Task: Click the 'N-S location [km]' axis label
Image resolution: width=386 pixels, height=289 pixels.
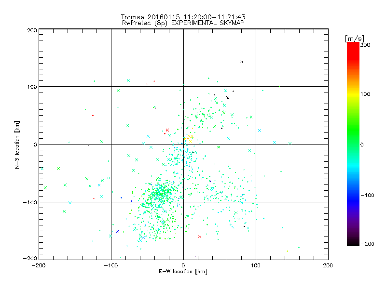Action: [x=17, y=144]
